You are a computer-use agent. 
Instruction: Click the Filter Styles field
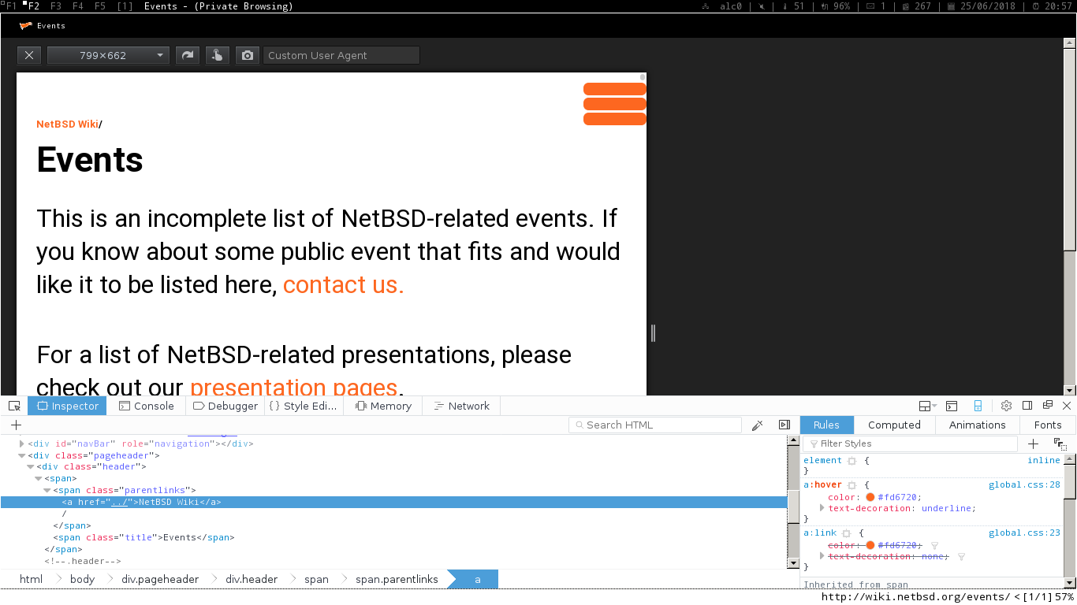coord(911,444)
